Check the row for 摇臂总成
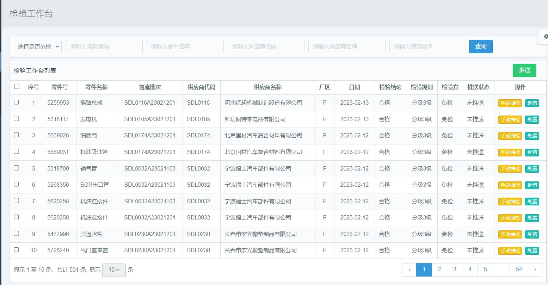The height and width of the screenshot is (285, 548). 16,102
